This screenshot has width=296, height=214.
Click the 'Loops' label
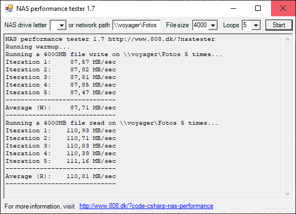click(x=231, y=25)
